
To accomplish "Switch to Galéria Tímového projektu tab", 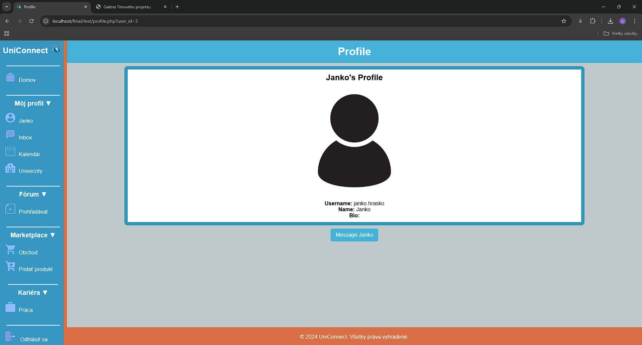I will tap(131, 7).
